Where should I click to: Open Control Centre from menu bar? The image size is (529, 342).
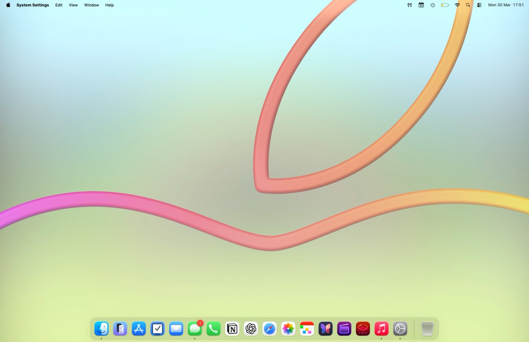(479, 5)
